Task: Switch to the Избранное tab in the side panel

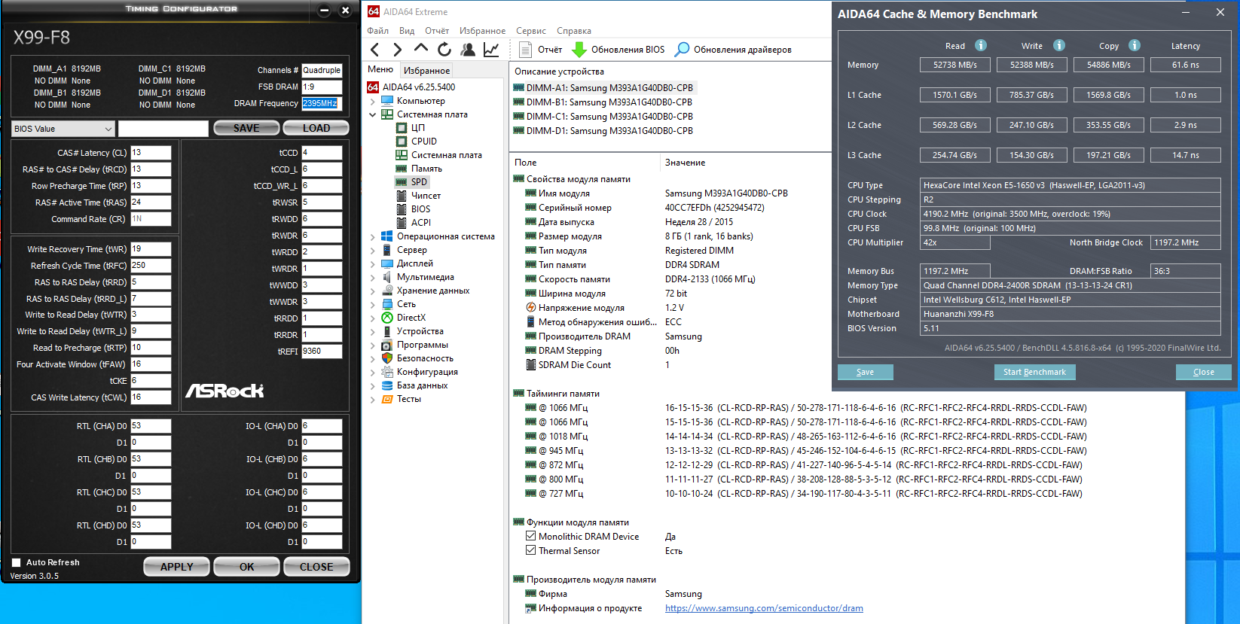Action: point(427,71)
